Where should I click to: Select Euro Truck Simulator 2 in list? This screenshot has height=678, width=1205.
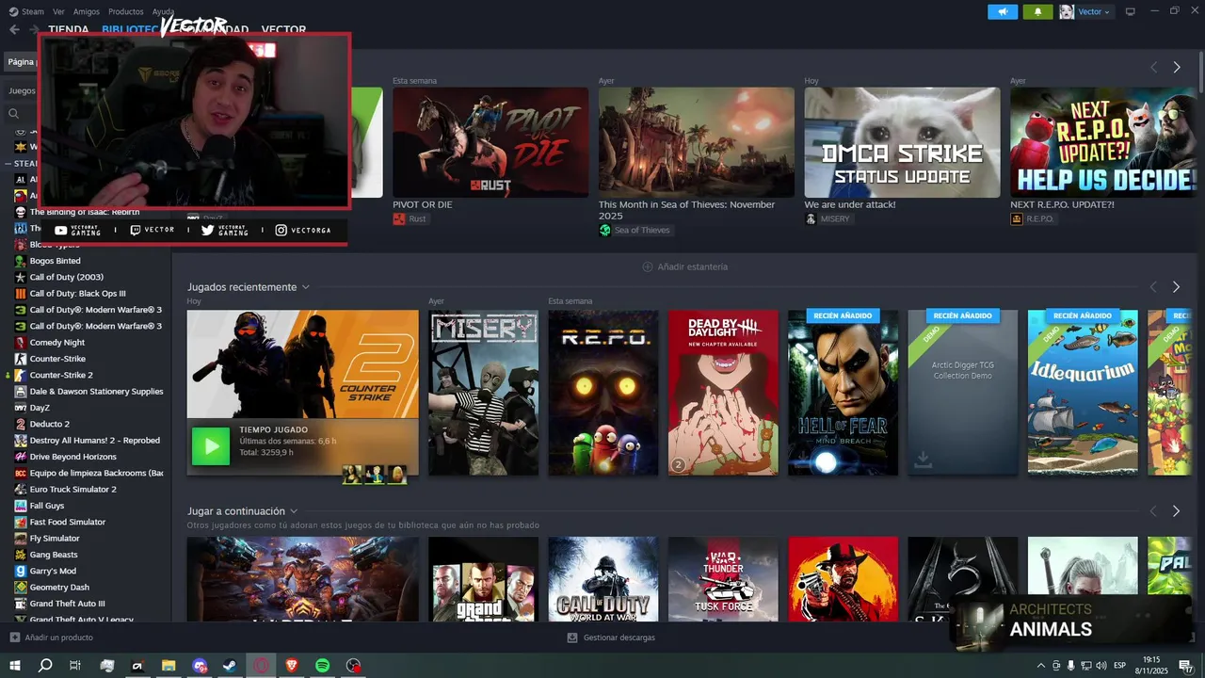[x=72, y=489]
